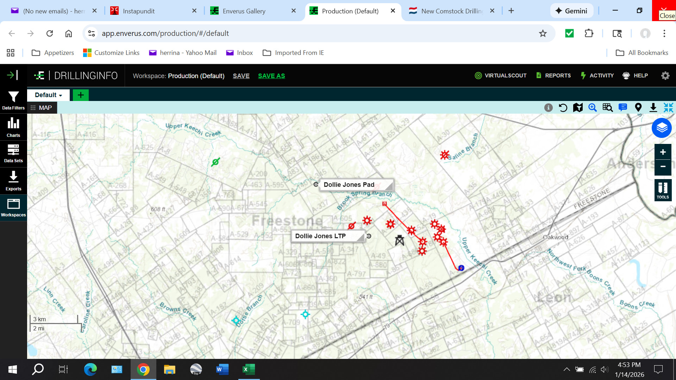Click the location pin icon
Image resolution: width=676 pixels, height=380 pixels.
(638, 108)
